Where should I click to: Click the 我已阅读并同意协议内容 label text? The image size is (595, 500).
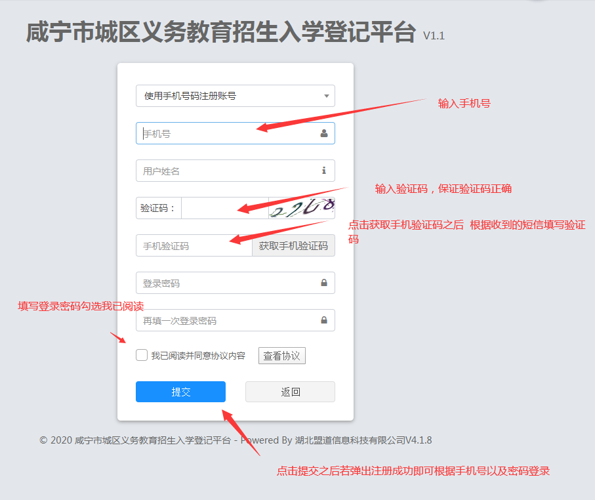pyautogui.click(x=198, y=356)
